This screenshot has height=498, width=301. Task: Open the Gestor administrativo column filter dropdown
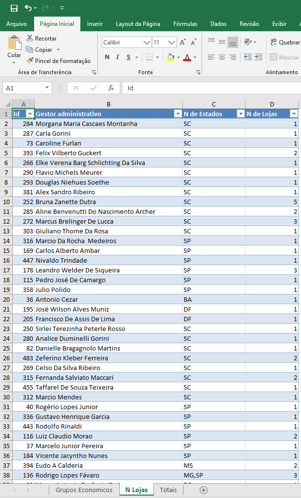[x=177, y=114]
